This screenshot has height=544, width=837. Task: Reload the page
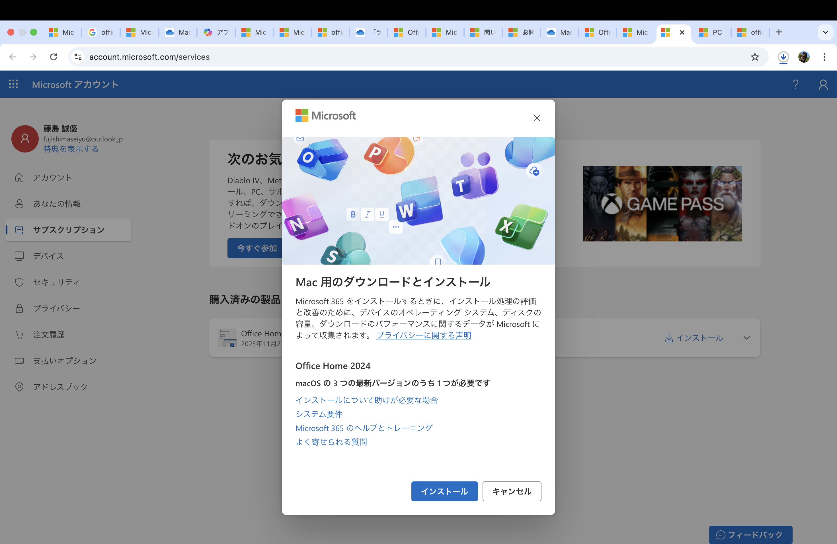click(54, 57)
